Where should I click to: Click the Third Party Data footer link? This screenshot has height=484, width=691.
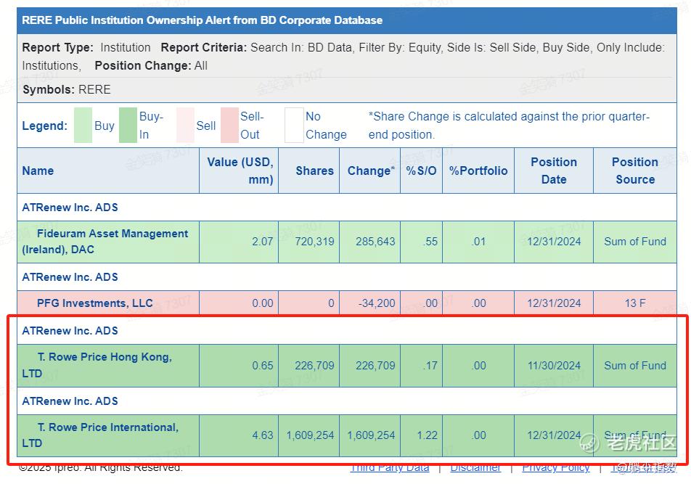point(389,468)
